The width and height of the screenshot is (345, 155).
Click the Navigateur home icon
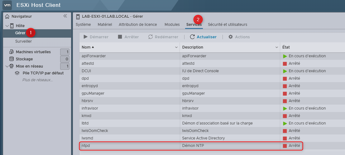point(7,16)
